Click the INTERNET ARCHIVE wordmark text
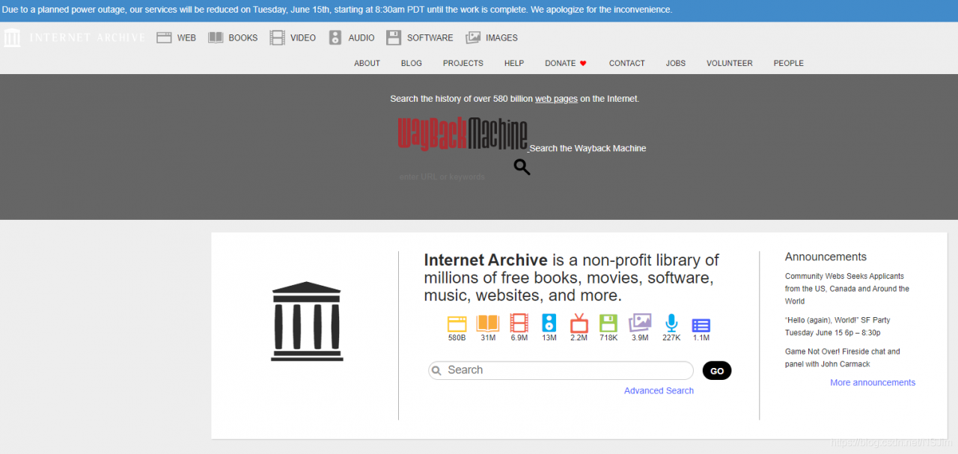Image resolution: width=958 pixels, height=454 pixels. [87, 37]
